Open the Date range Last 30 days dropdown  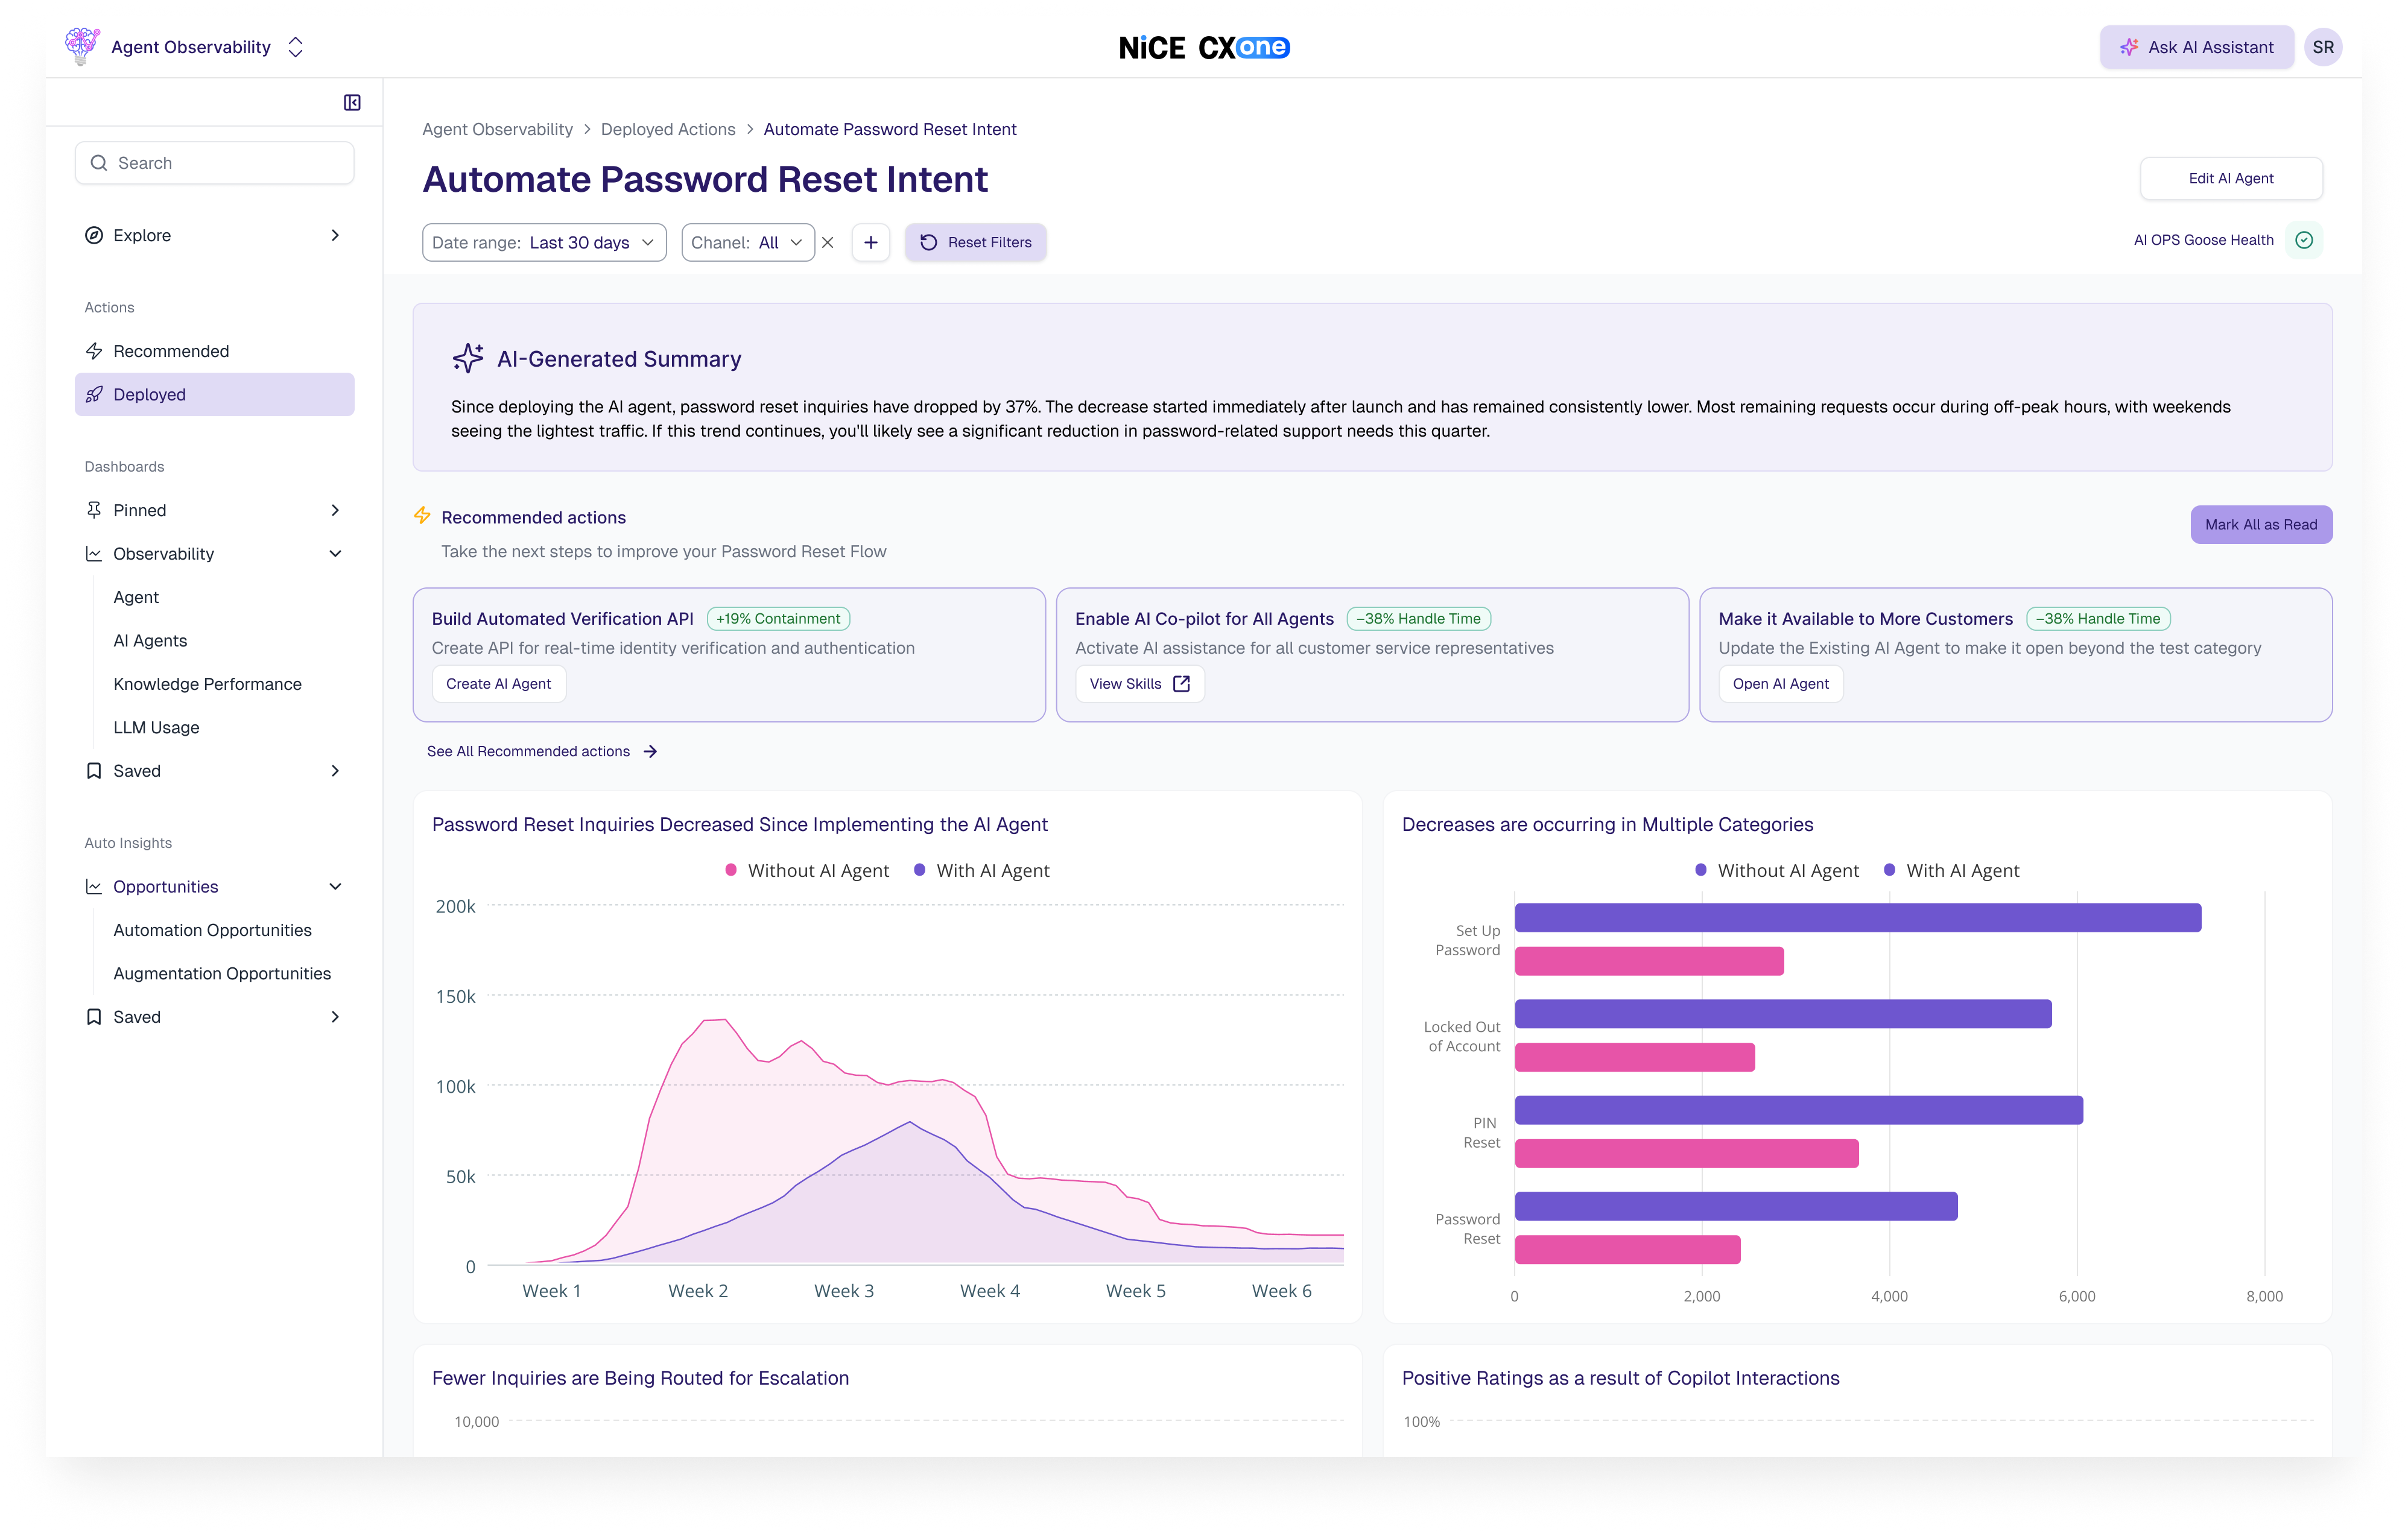(x=544, y=242)
